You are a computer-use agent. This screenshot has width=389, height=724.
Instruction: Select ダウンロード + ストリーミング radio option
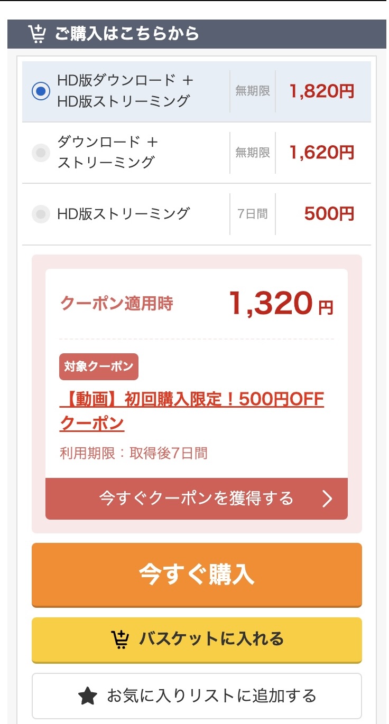click(41, 153)
